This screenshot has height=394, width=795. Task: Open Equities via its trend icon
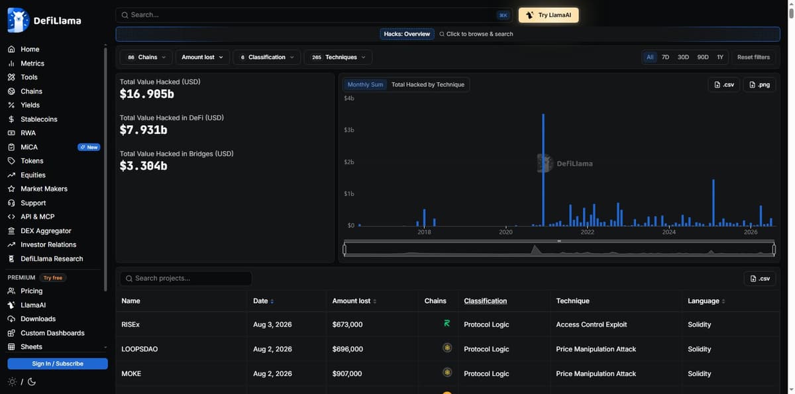(11, 175)
